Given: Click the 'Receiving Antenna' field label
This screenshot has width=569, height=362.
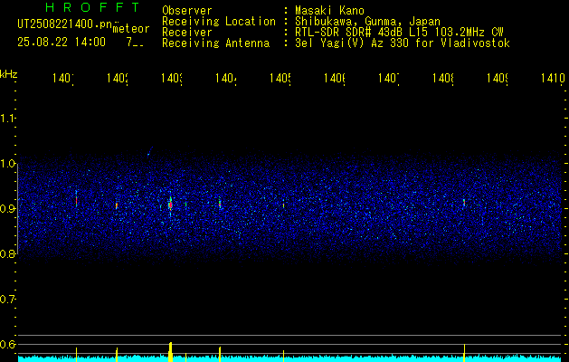Looking at the screenshot, I should click(215, 43).
